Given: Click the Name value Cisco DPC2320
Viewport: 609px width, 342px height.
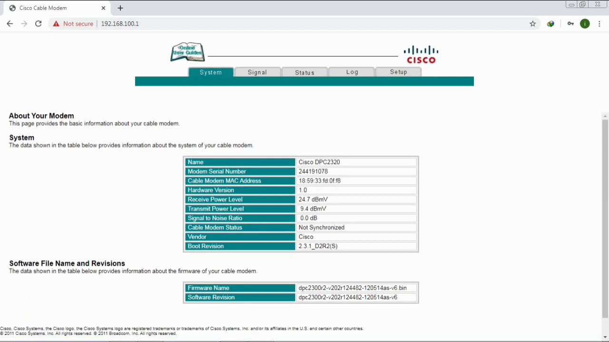Looking at the screenshot, I should pyautogui.click(x=319, y=162).
